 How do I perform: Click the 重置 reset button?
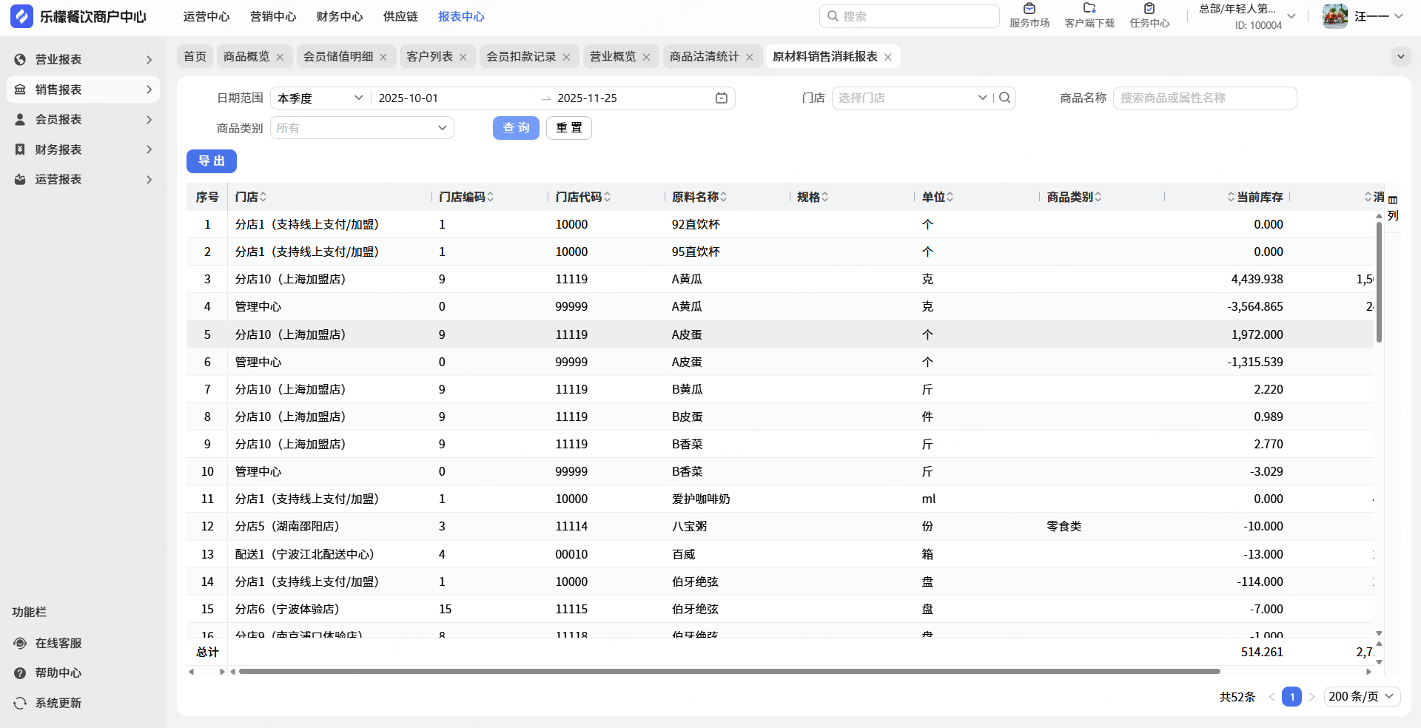point(568,128)
